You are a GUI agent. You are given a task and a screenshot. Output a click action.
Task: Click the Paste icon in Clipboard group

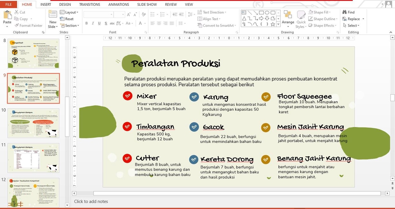pos(7,15)
